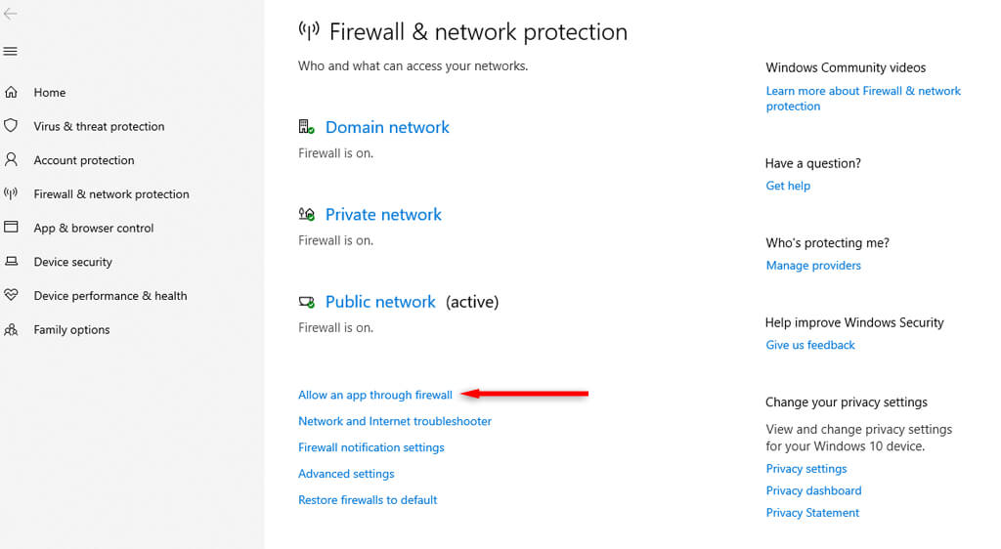
Task: Click Device performance & health heart icon
Action: 12,295
